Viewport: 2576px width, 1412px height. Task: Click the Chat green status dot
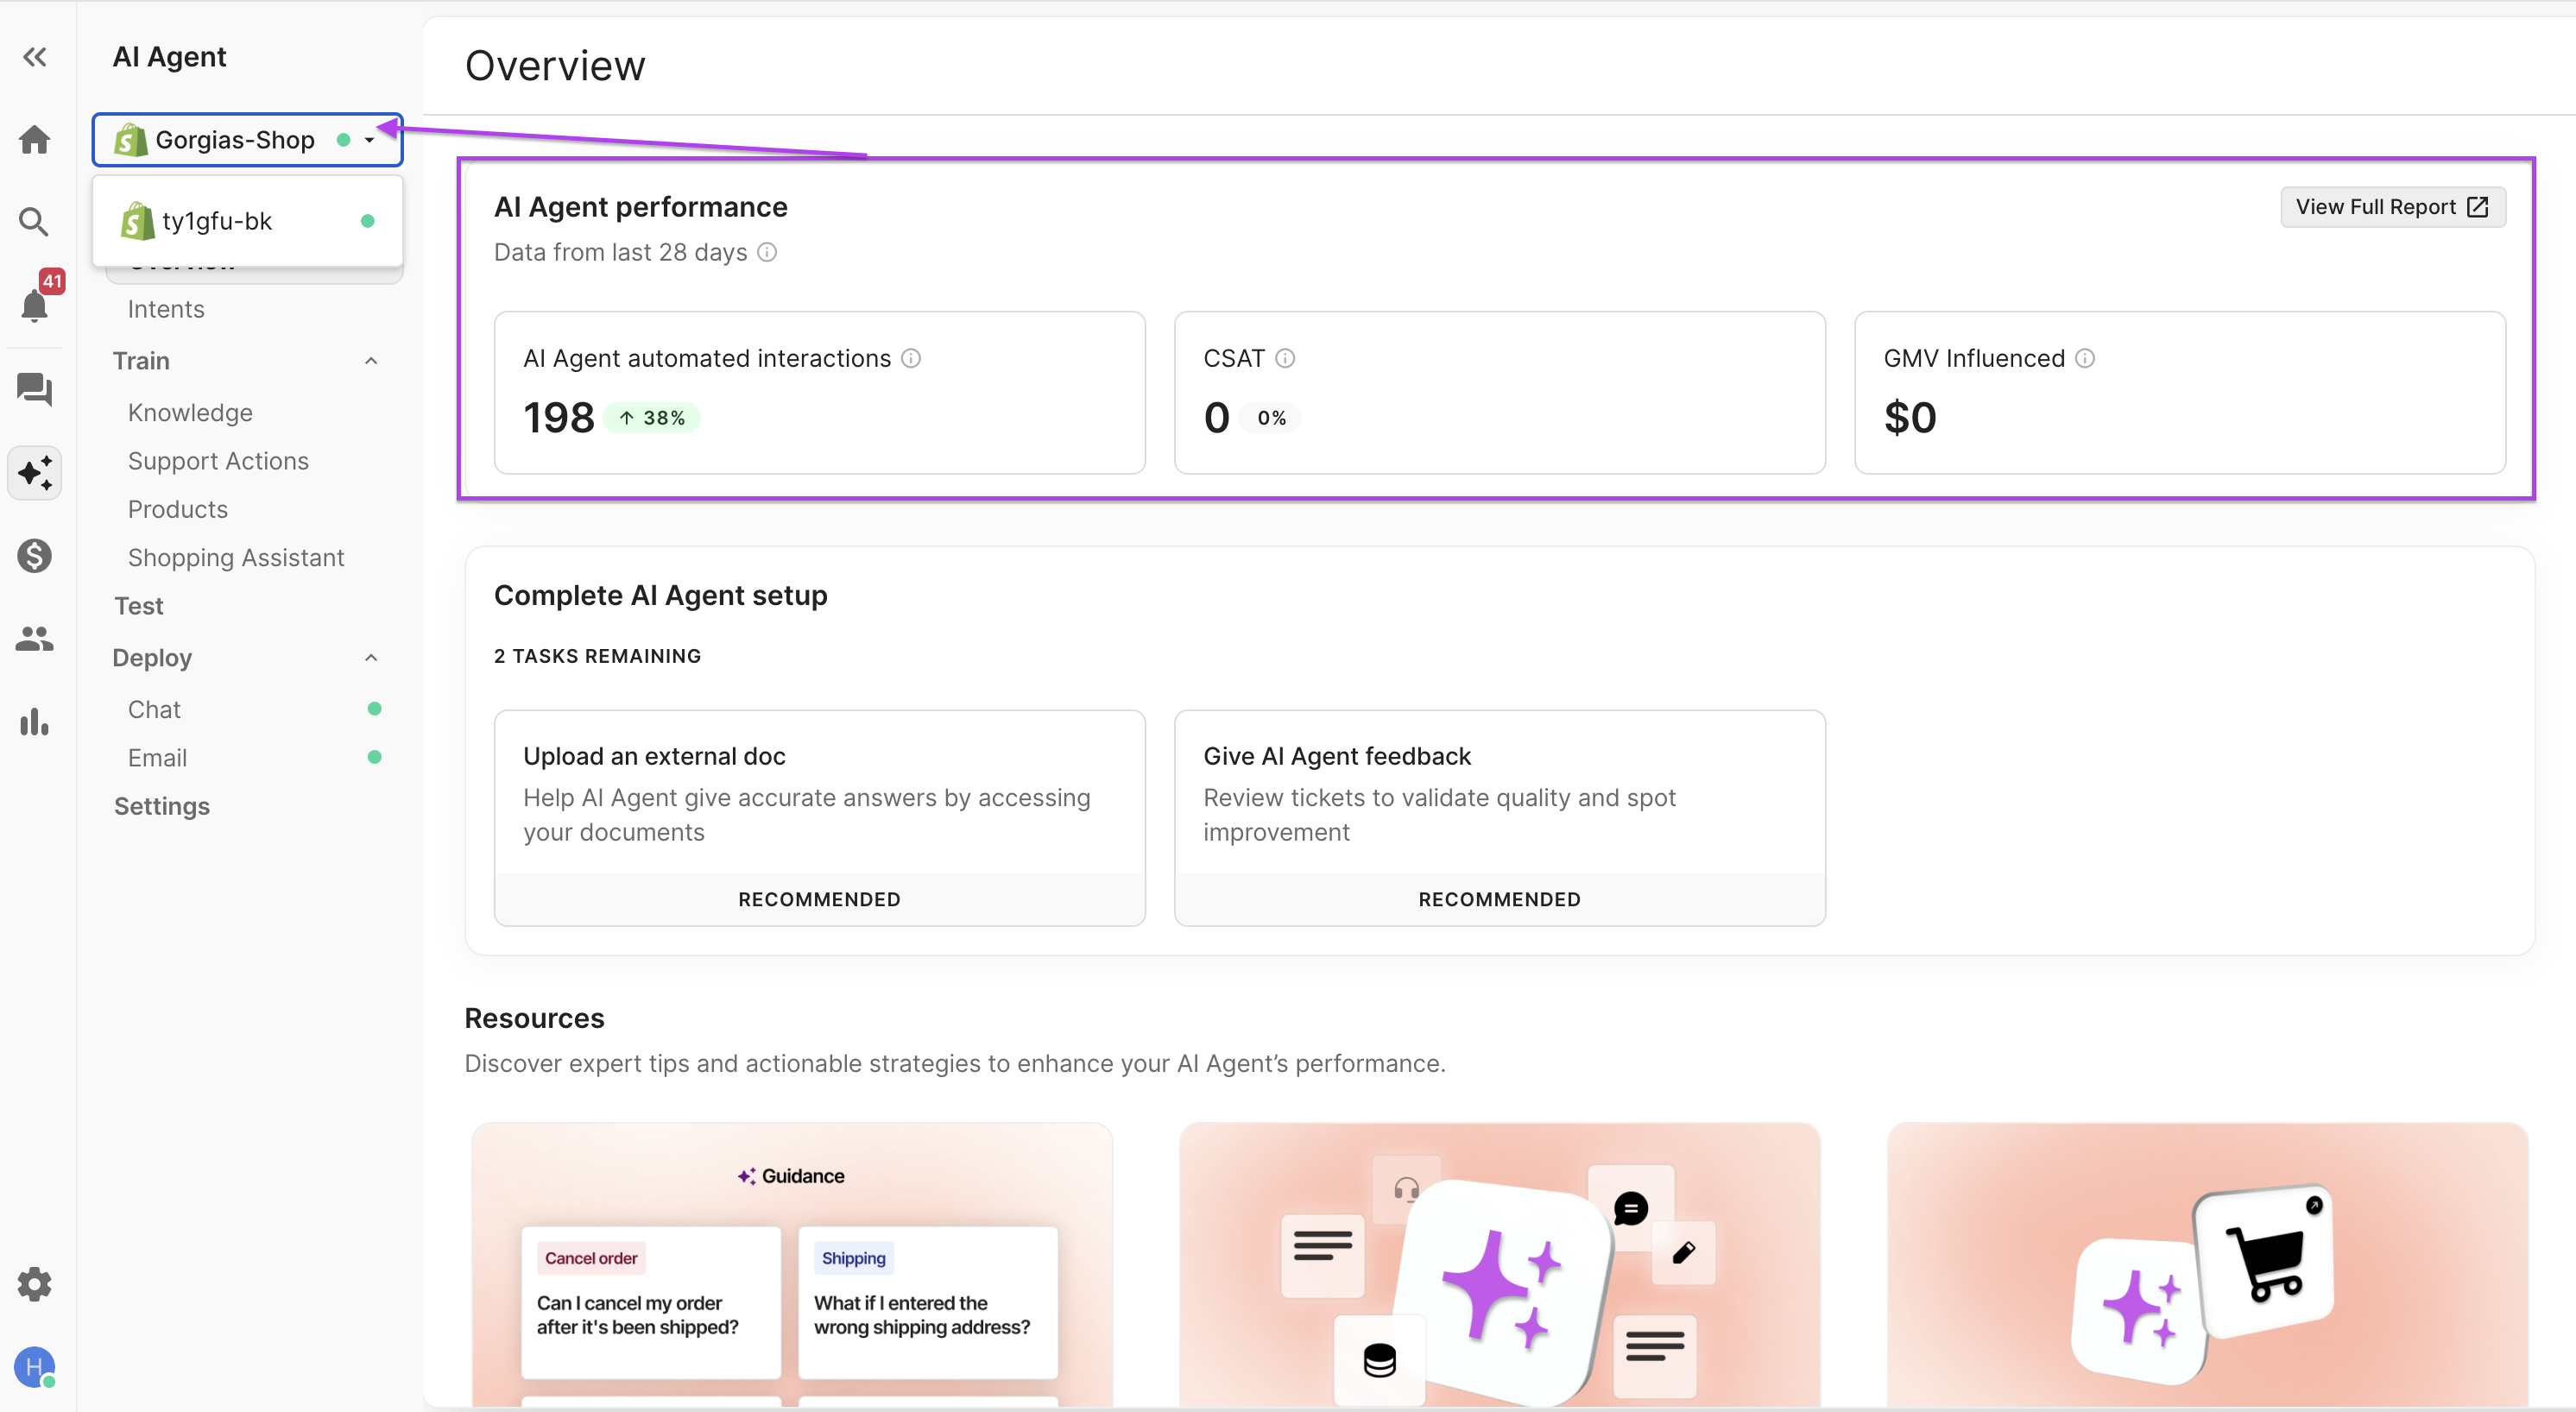coord(375,709)
